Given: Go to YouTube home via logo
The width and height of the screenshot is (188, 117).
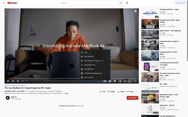Looking at the screenshot, I should (12, 3).
